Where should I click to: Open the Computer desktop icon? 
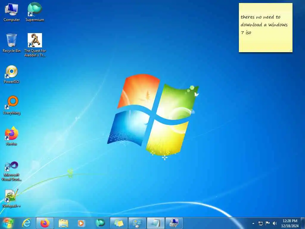pos(12,12)
